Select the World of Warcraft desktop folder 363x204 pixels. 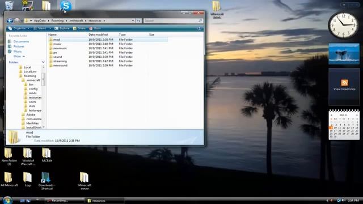point(28,156)
